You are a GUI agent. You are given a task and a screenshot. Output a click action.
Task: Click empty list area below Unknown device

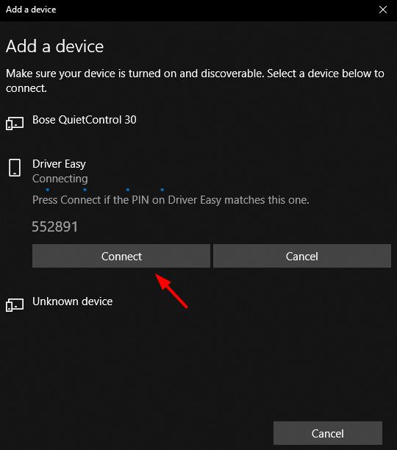click(x=198, y=365)
